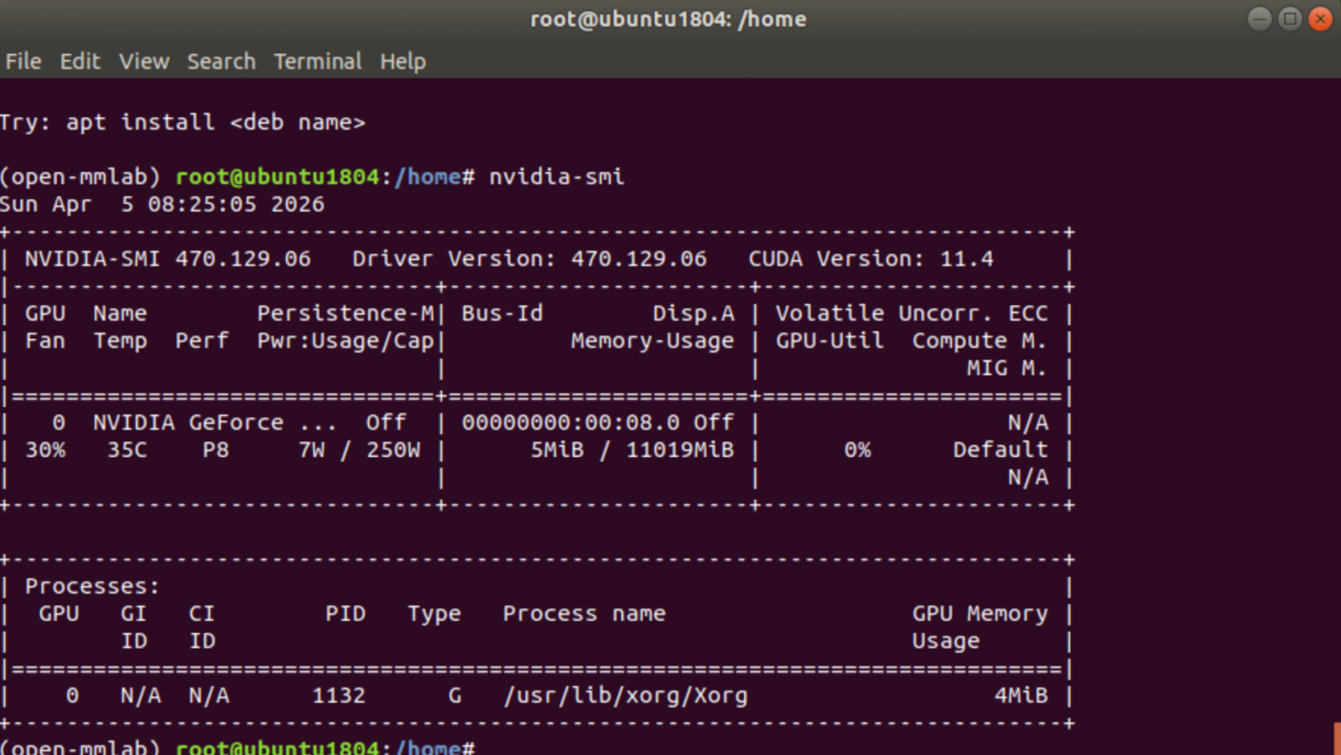The height and width of the screenshot is (755, 1341).
Task: Click the typed nvidia-smi command
Action: (x=557, y=177)
